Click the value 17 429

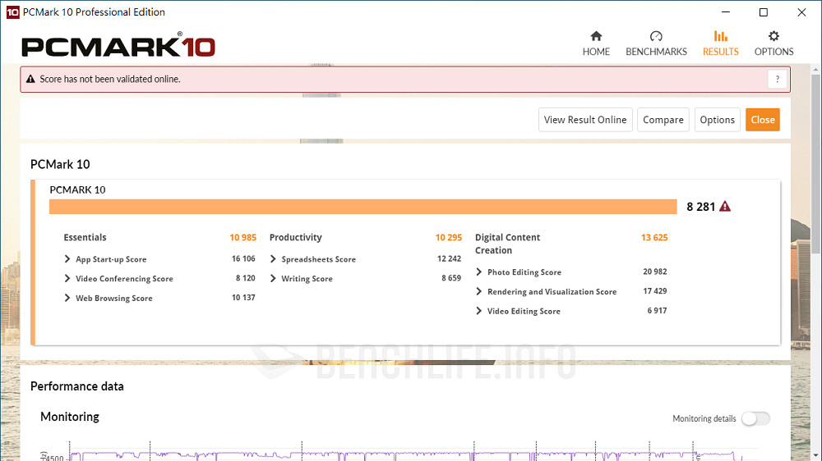click(655, 291)
